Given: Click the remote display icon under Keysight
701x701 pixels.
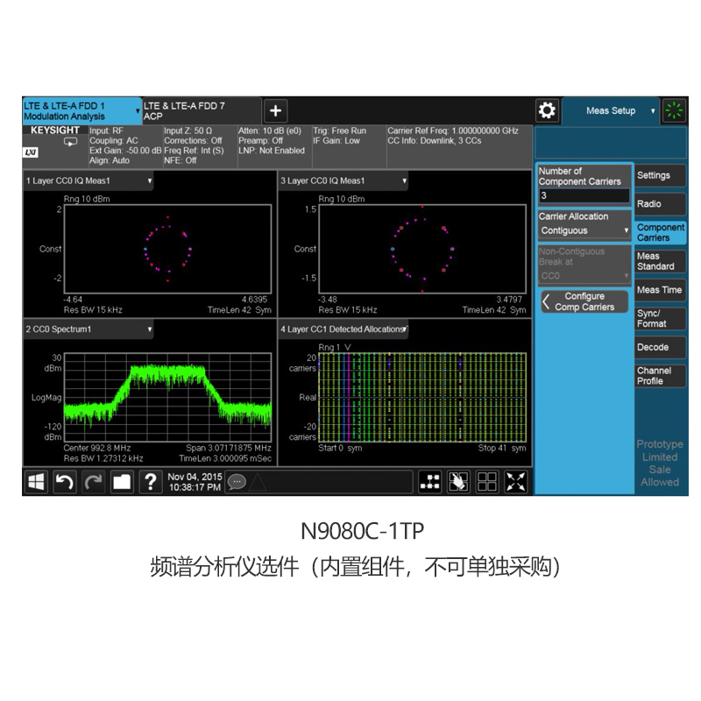Looking at the screenshot, I should 70,142.
